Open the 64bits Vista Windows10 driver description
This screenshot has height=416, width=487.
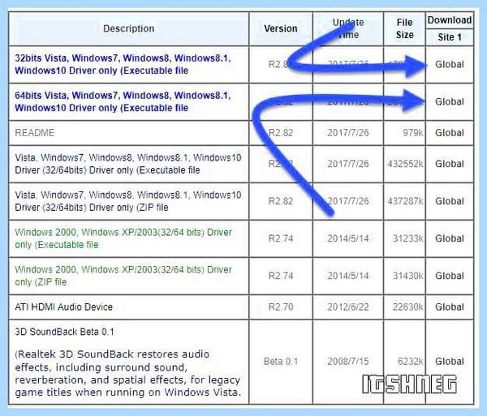[x=123, y=101]
